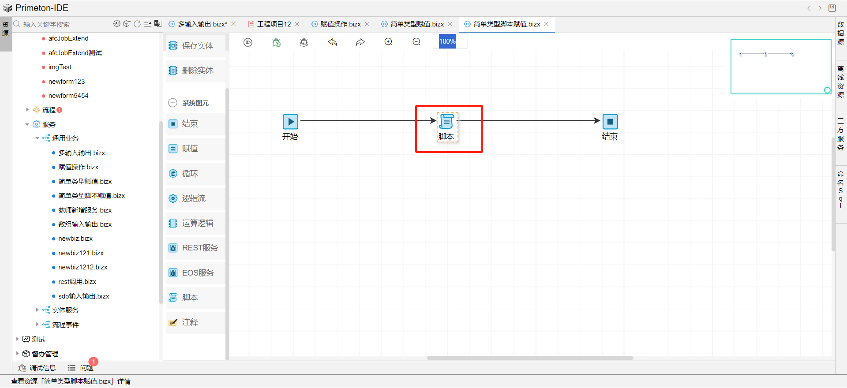Click the run flow icon in toolbar
This screenshot has height=388, width=847.
(248, 42)
